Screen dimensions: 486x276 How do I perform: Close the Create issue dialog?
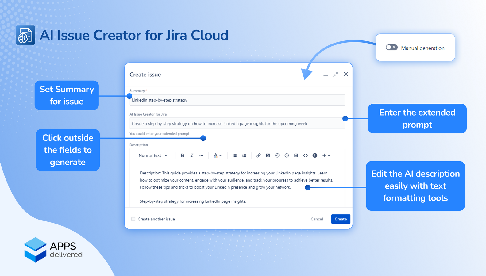pos(346,74)
